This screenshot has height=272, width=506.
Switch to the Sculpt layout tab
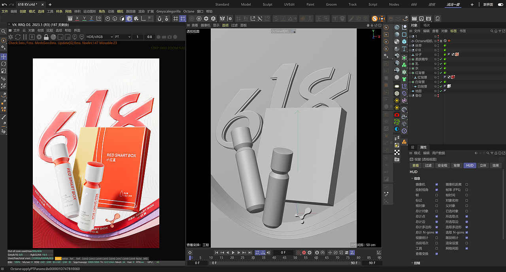click(268, 4)
